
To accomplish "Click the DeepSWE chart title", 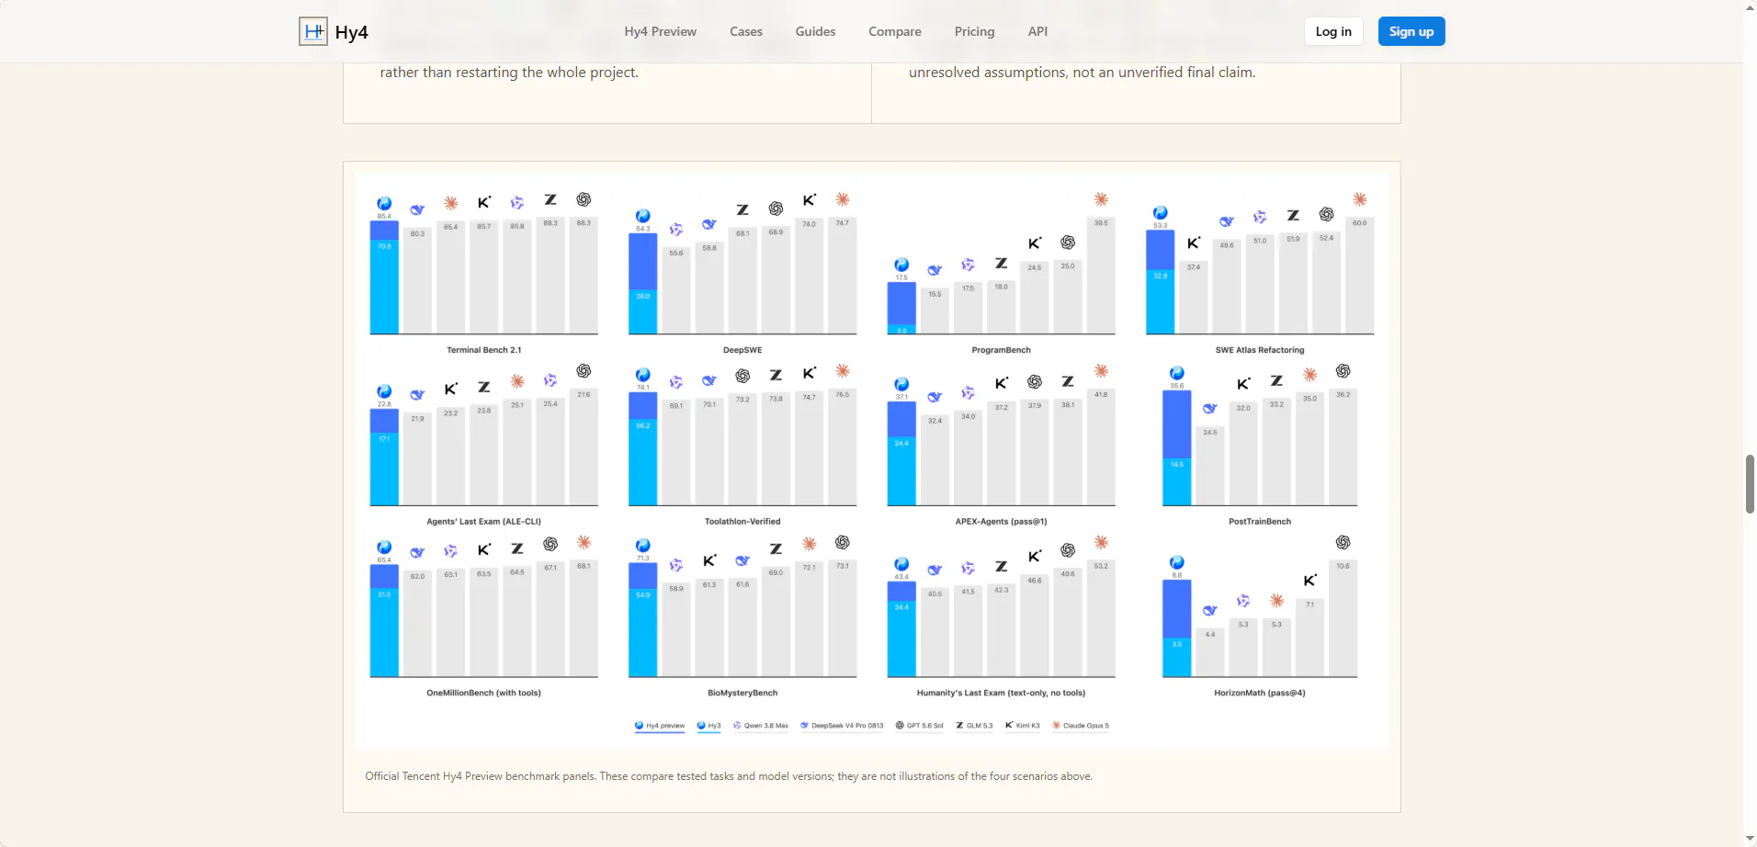I will pos(742,350).
